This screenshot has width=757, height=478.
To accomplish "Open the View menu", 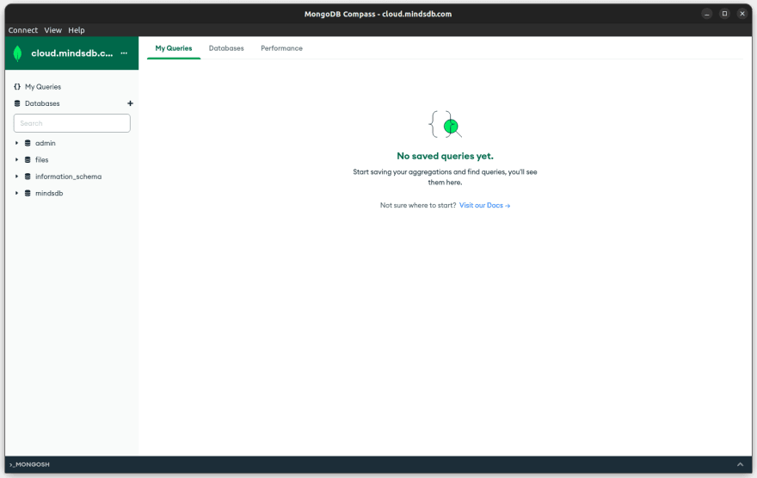I will [52, 30].
